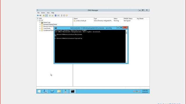186x104 pixels.
Task: Select the _msdcs zone row name
Action: 81,21
